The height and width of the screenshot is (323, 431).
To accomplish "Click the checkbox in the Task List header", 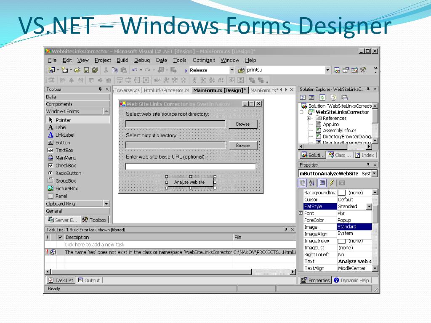I will pyautogui.click(x=60, y=237).
